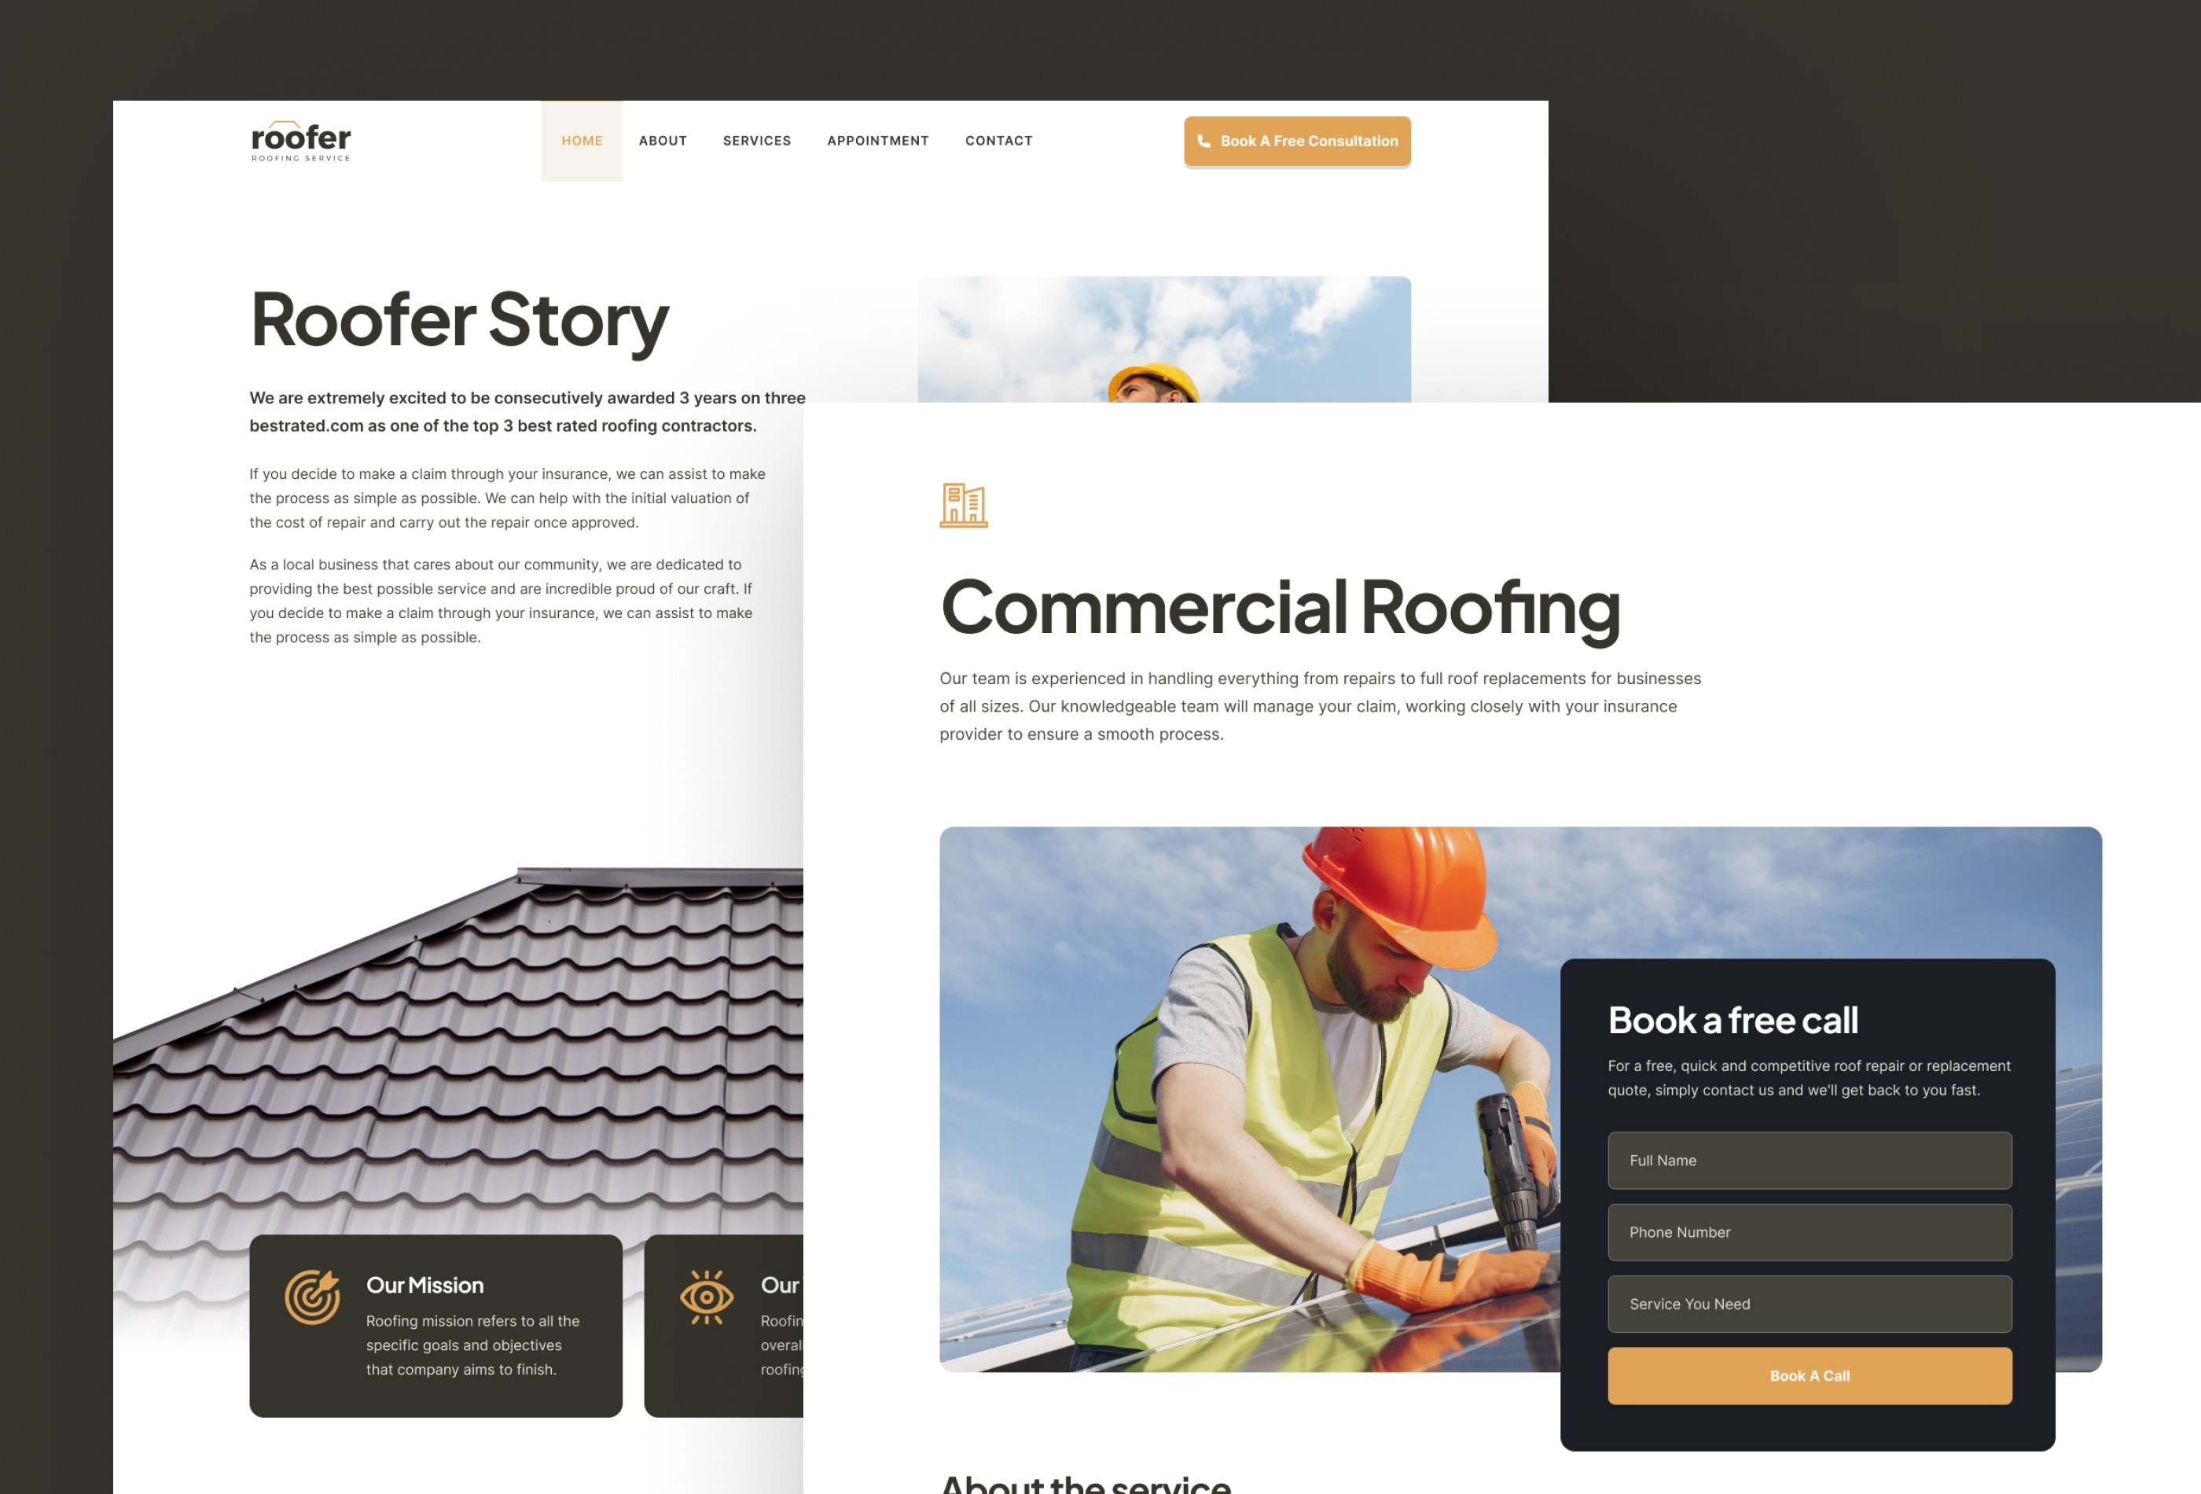2201x1494 pixels.
Task: Select the SERVICES navigation tab
Action: 756,140
